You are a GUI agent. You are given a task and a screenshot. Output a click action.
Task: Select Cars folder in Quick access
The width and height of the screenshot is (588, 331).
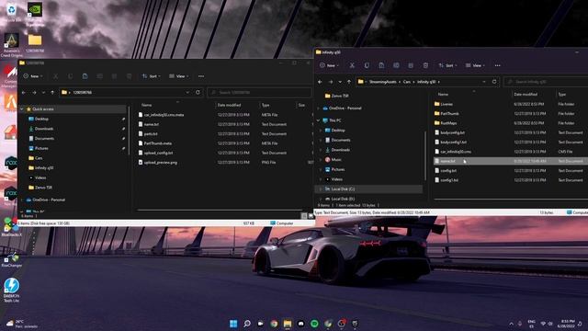click(x=39, y=158)
